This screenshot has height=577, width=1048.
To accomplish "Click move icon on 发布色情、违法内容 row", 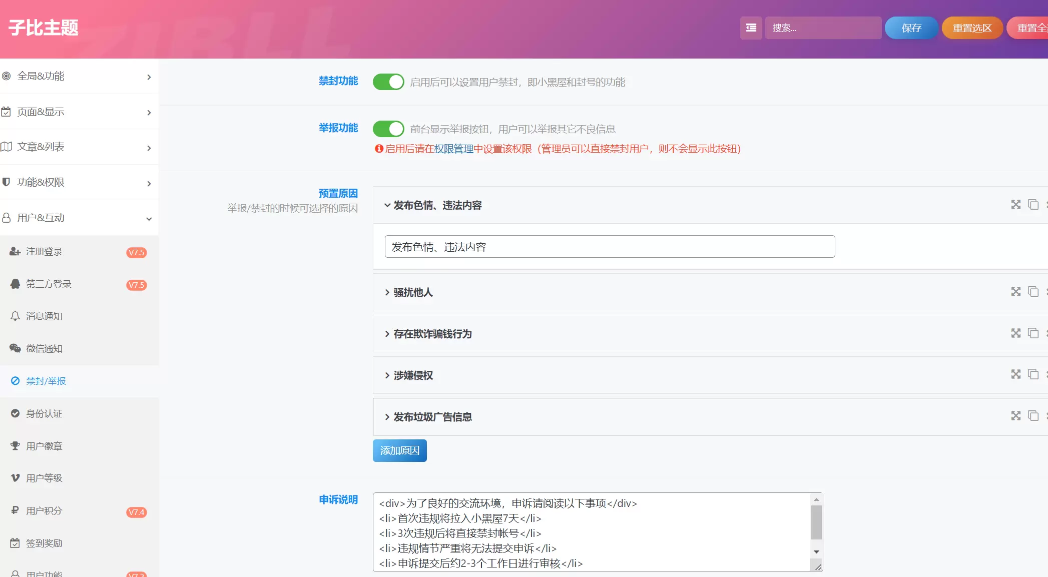I will coord(1015,205).
